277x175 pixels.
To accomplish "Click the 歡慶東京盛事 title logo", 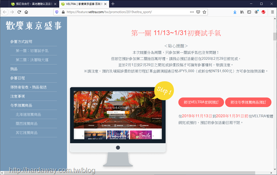I will tap(34, 25).
